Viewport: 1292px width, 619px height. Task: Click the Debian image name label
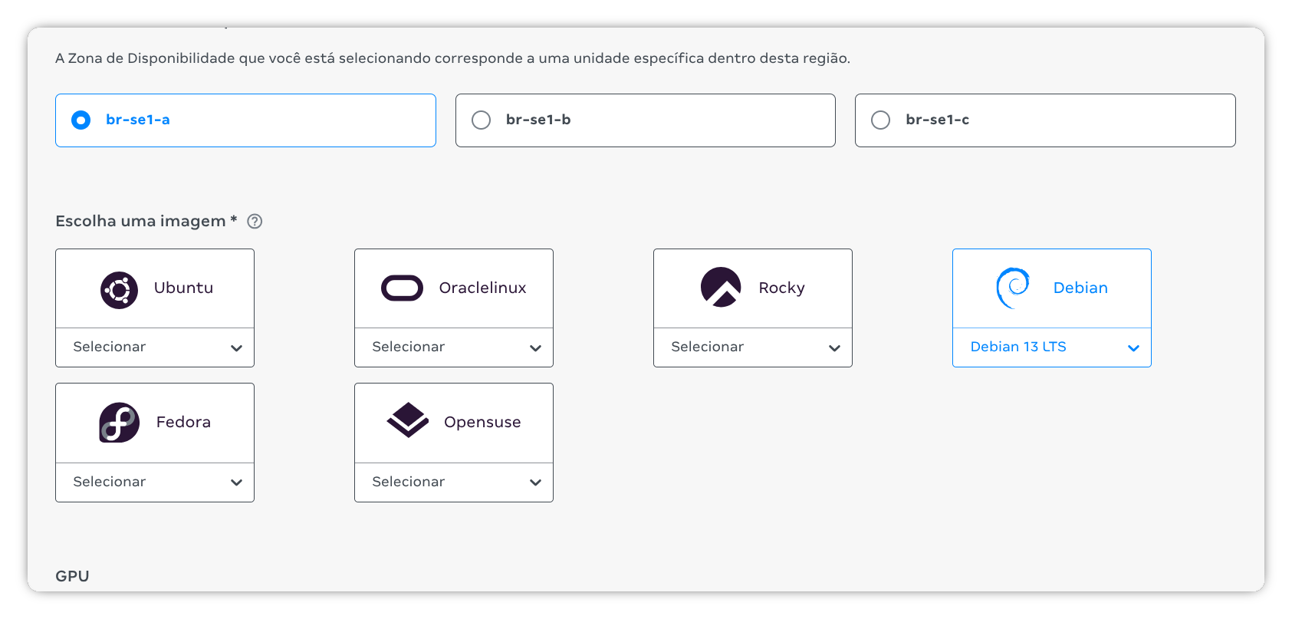click(1080, 288)
